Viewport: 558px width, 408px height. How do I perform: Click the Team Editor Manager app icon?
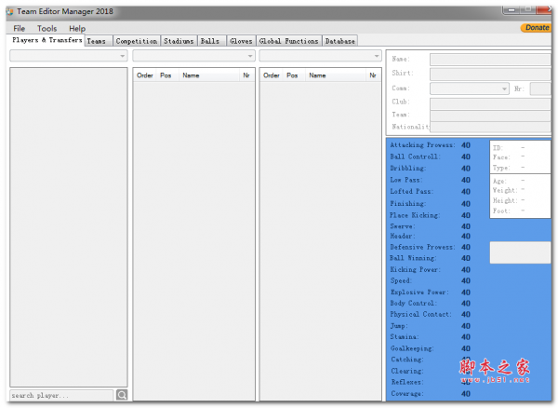(9, 11)
